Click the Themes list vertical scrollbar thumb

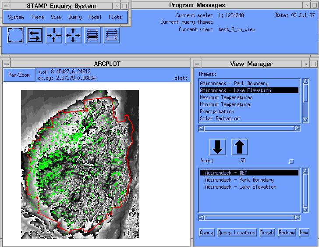tap(305, 93)
